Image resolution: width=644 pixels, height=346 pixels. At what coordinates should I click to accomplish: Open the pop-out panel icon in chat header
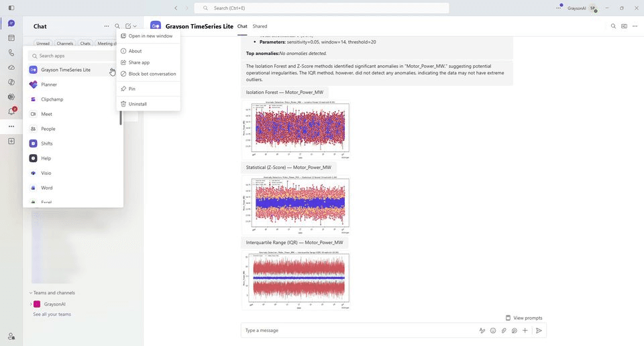624,26
